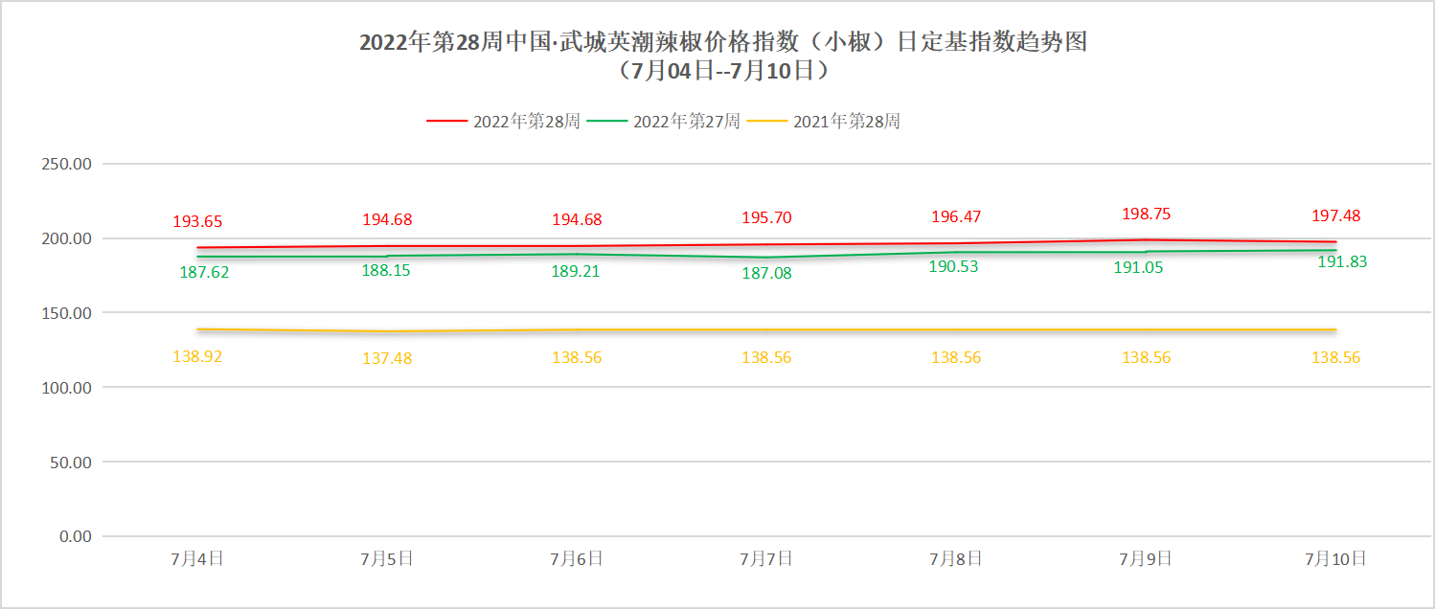Click the 0.00 label on the vertical axis
Screen dimensions: 1436x610
76,537
